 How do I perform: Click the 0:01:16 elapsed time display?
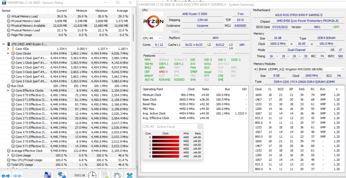80,175
